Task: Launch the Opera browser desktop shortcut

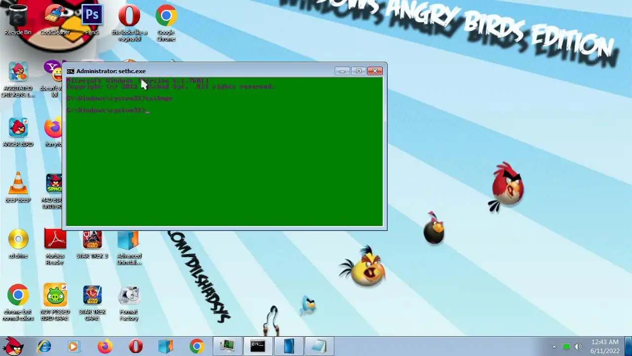Action: pyautogui.click(x=129, y=22)
